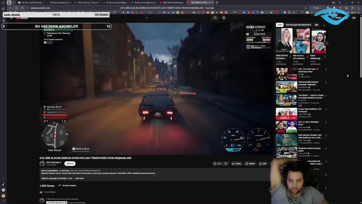Subscribe using the Abone ol button
This screenshot has width=362, height=204.
(70, 163)
